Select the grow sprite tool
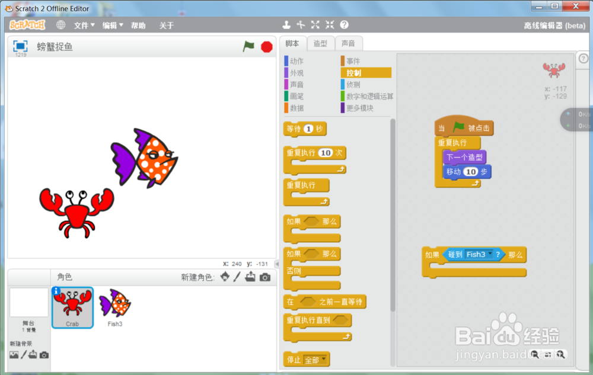This screenshot has height=375, width=593. [315, 25]
